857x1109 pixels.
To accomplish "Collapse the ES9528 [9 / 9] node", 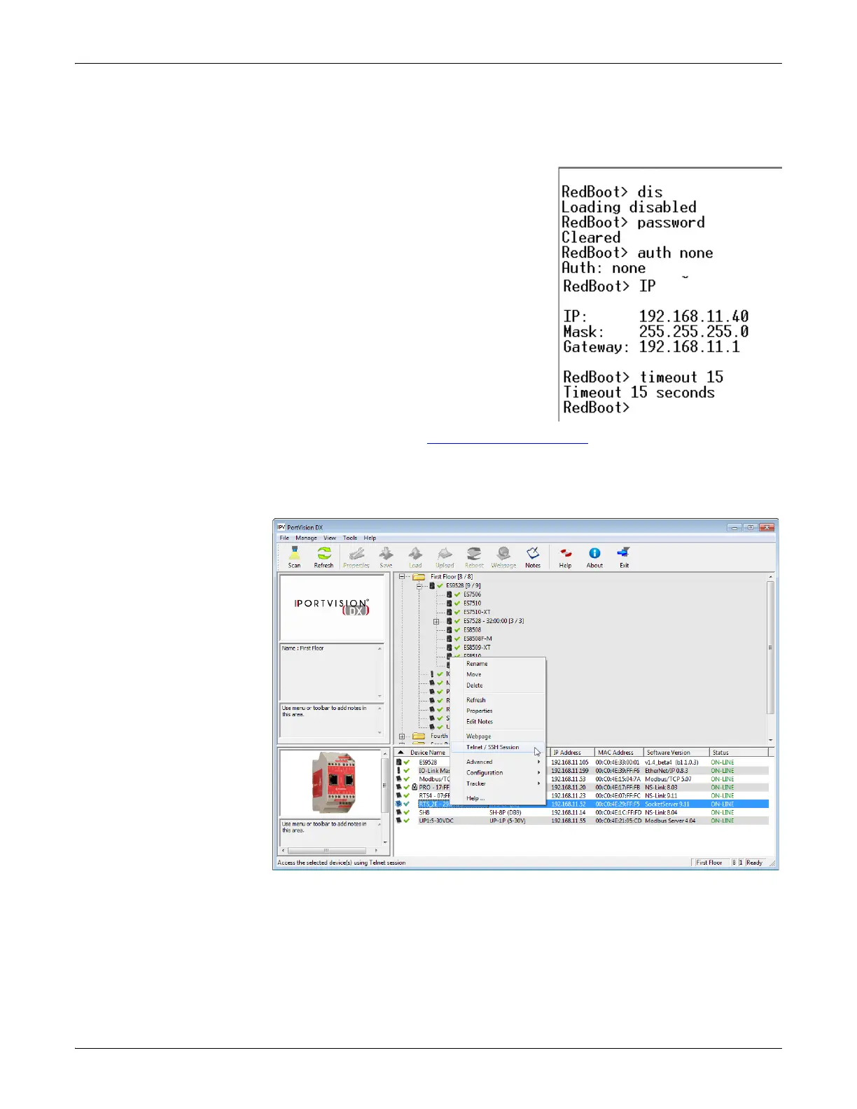I will point(419,586).
